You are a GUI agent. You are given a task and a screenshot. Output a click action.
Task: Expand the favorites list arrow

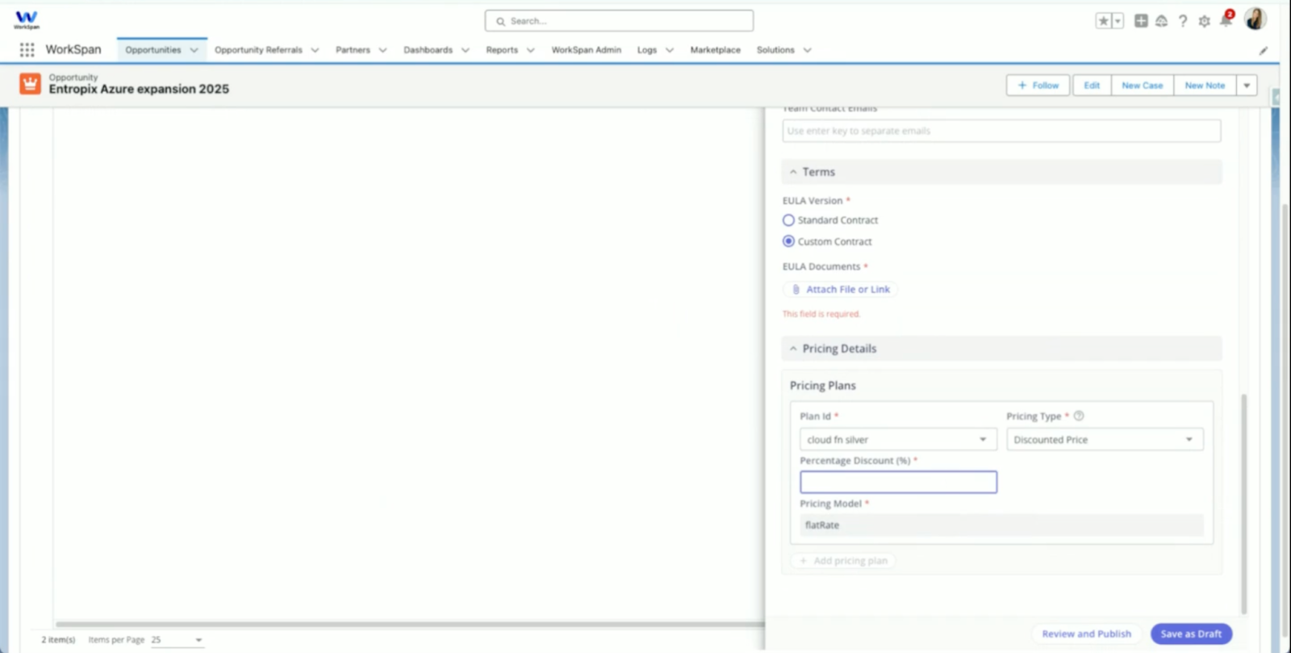(x=1118, y=21)
